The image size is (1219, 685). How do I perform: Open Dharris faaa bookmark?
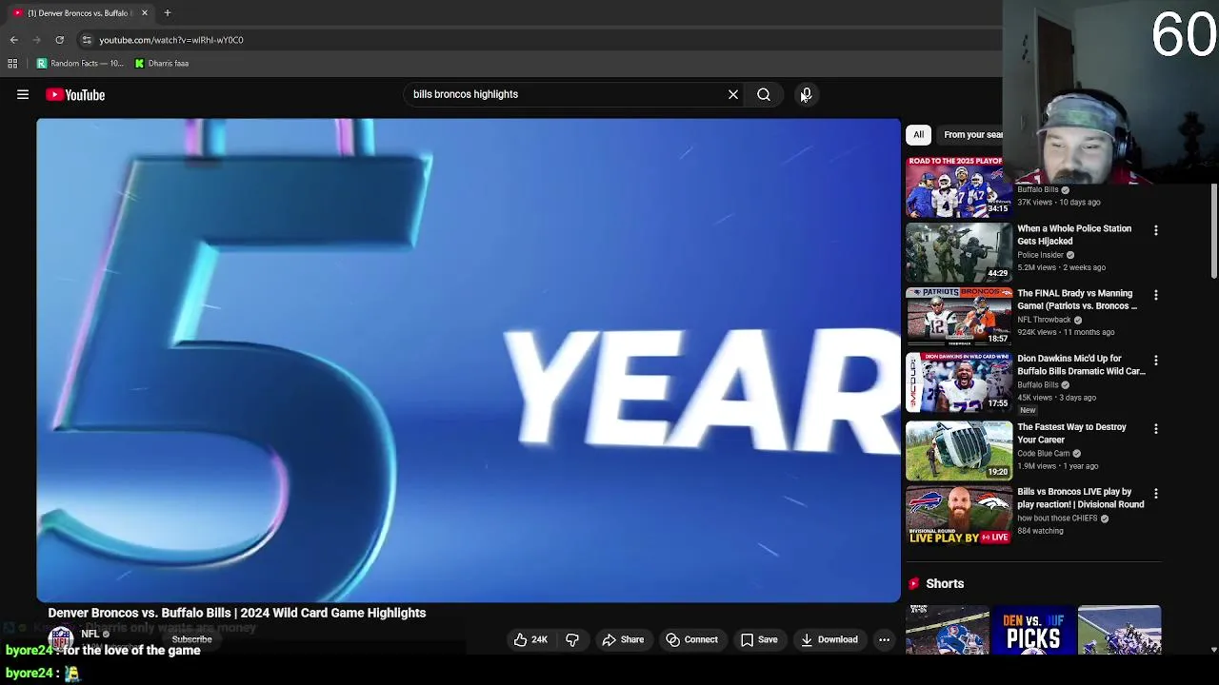(x=161, y=64)
